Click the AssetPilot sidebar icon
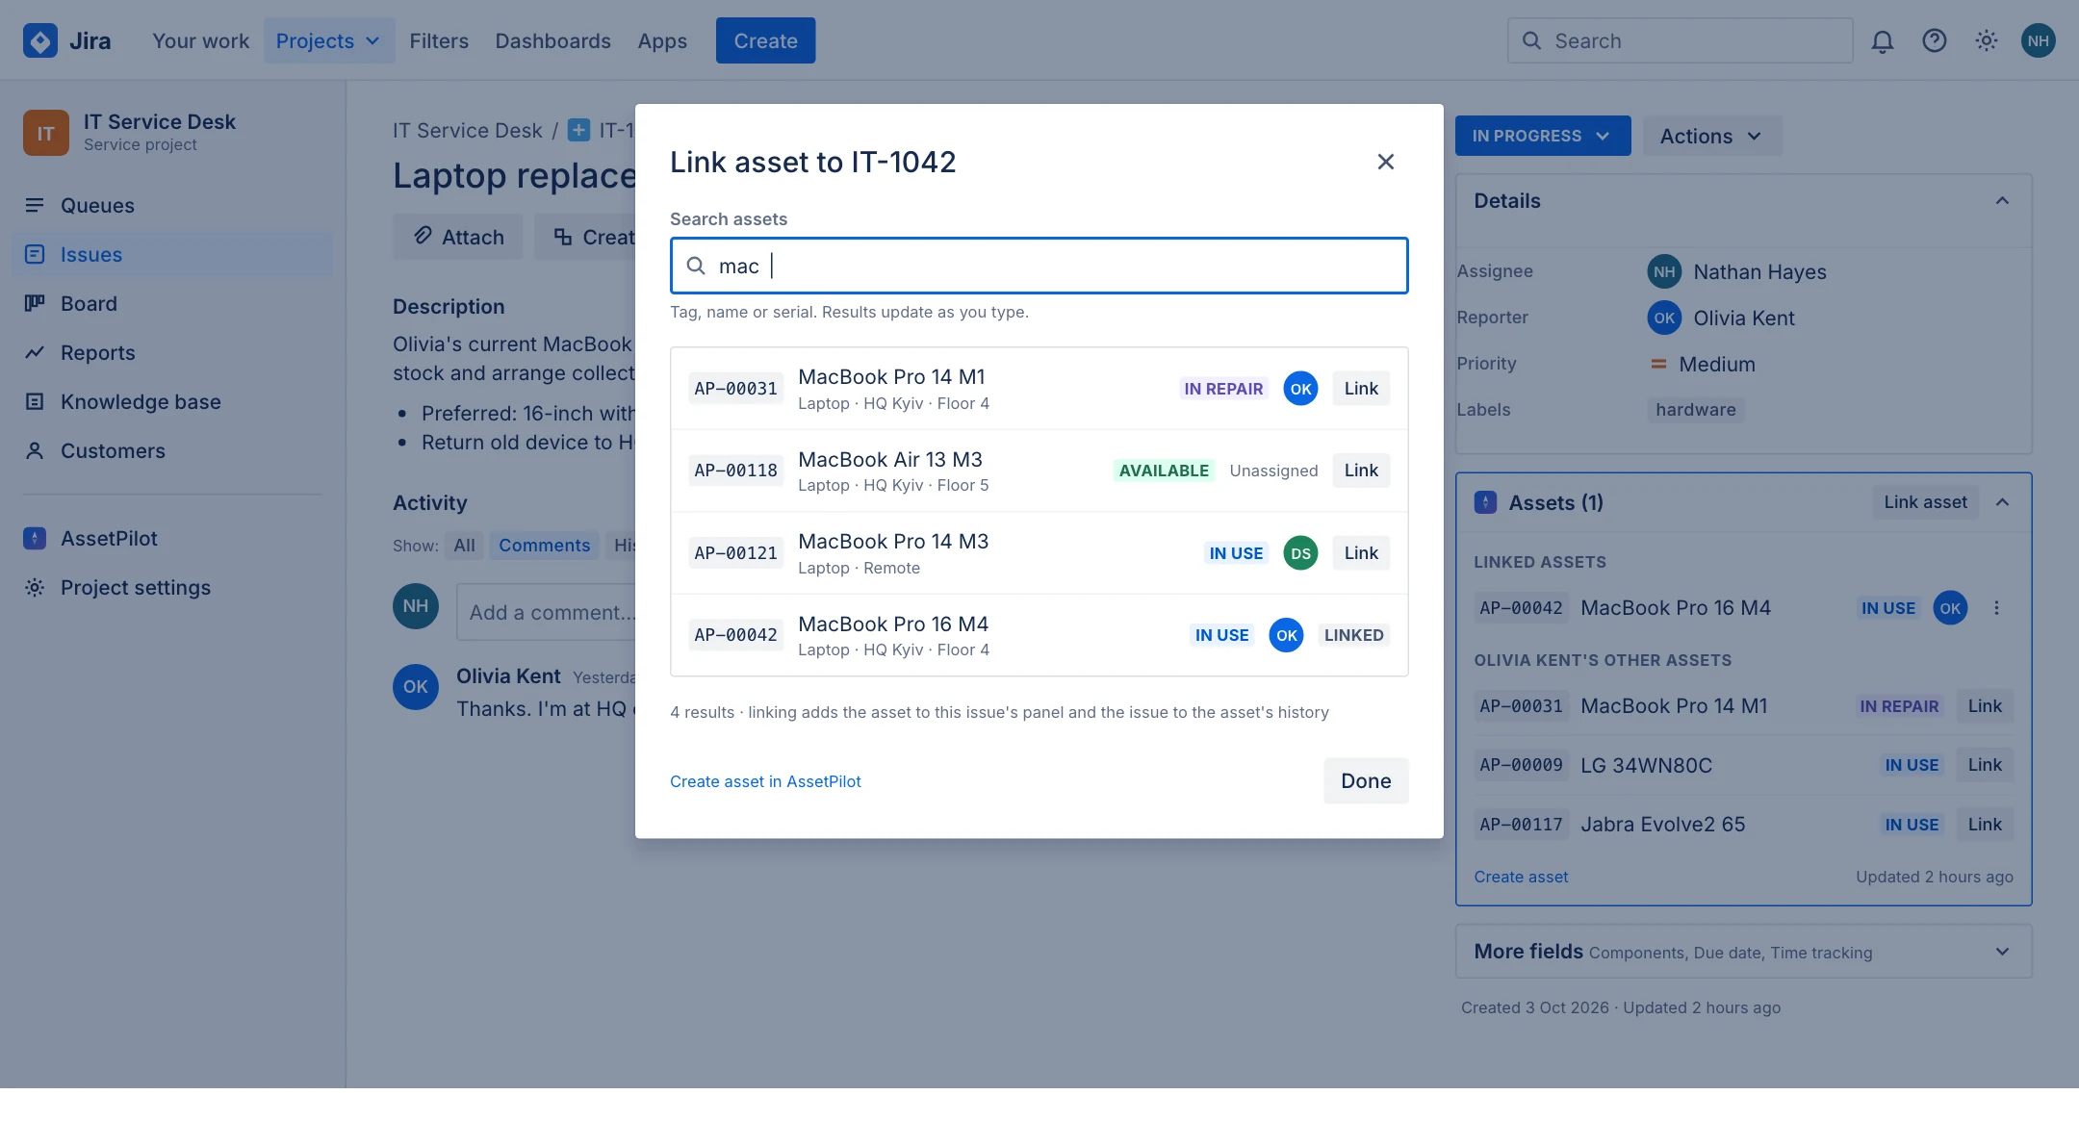 [35, 538]
